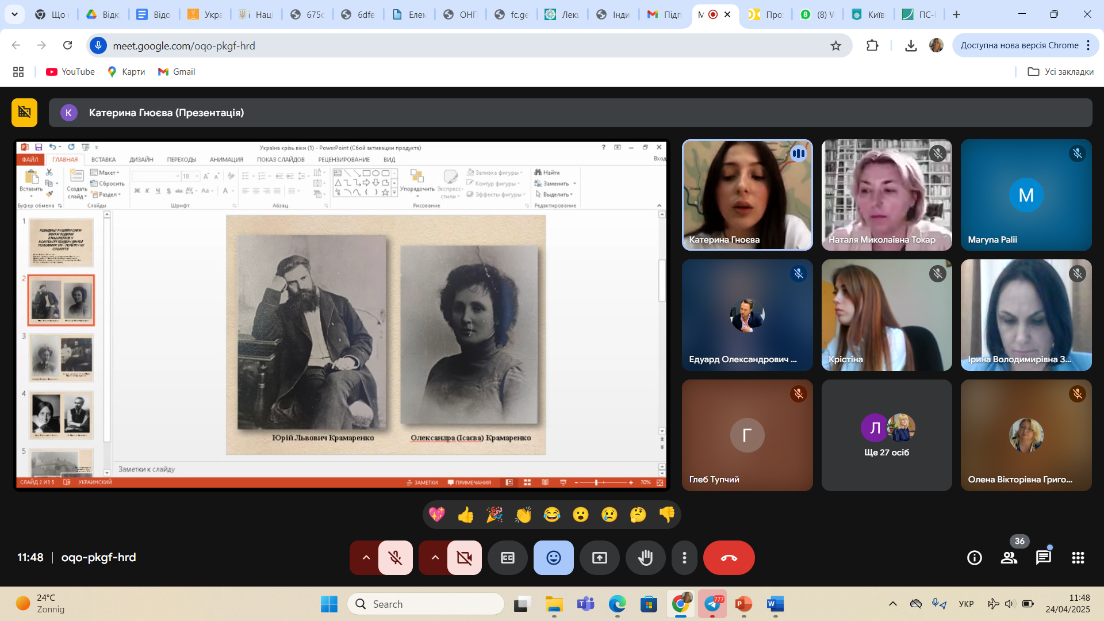Turn on the camera
The width and height of the screenshot is (1104, 621).
[464, 558]
